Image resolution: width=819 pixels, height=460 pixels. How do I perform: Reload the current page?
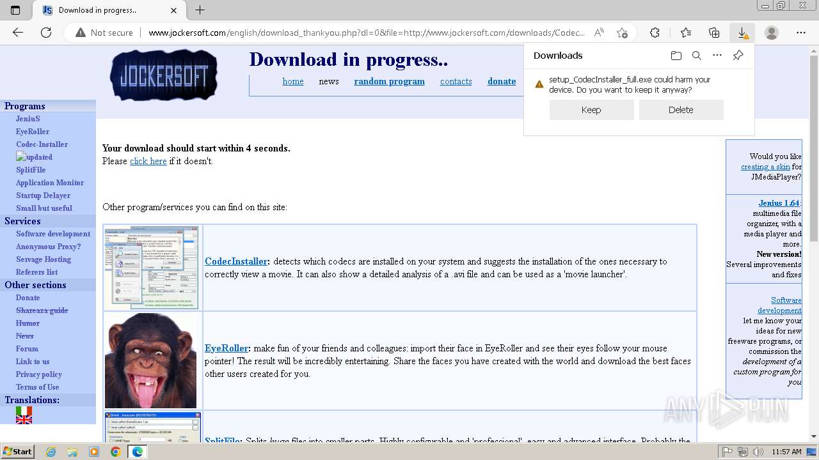tap(46, 33)
